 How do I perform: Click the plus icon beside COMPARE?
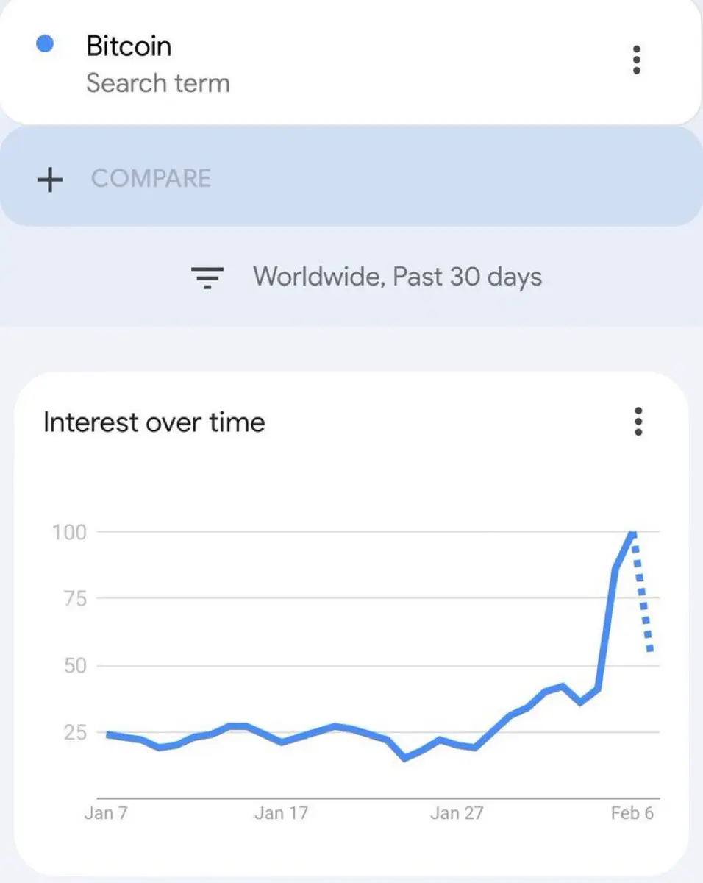point(50,179)
